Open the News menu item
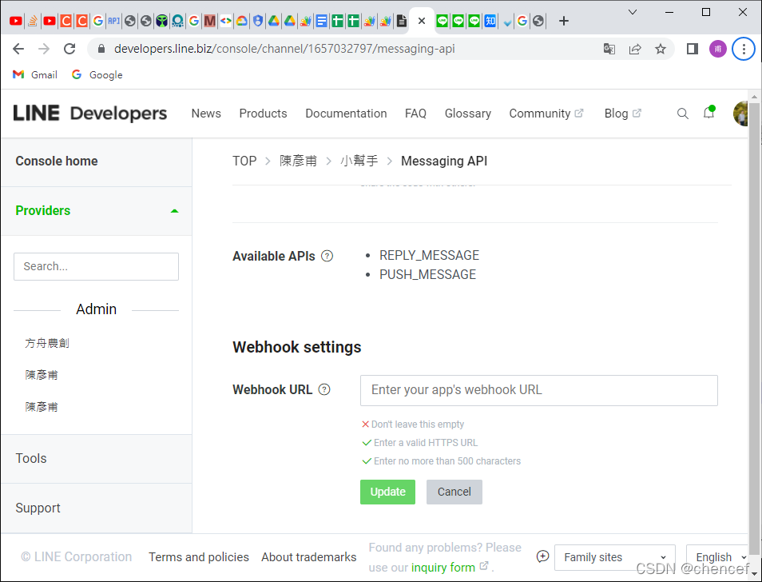The width and height of the screenshot is (762, 582). [206, 114]
